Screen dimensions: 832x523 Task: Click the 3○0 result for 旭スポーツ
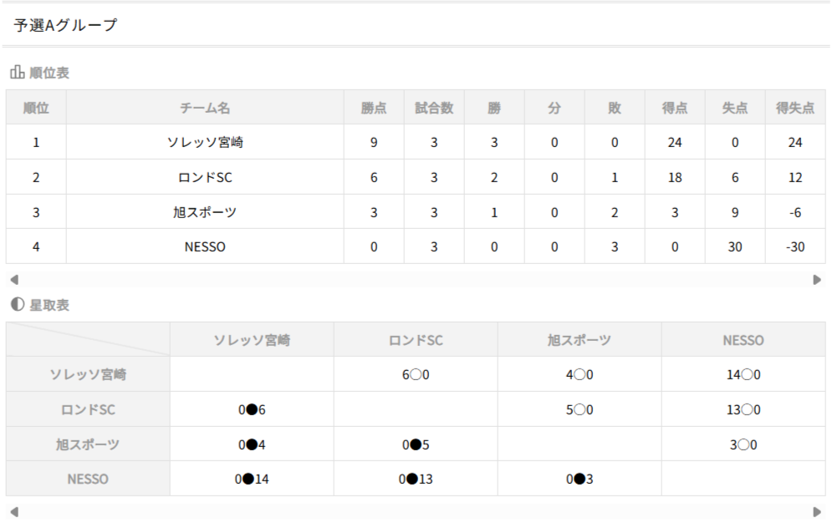743,444
